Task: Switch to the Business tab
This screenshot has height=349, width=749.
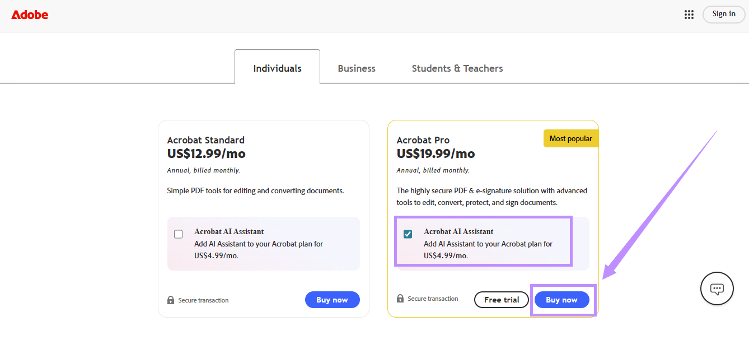Action: click(x=357, y=68)
